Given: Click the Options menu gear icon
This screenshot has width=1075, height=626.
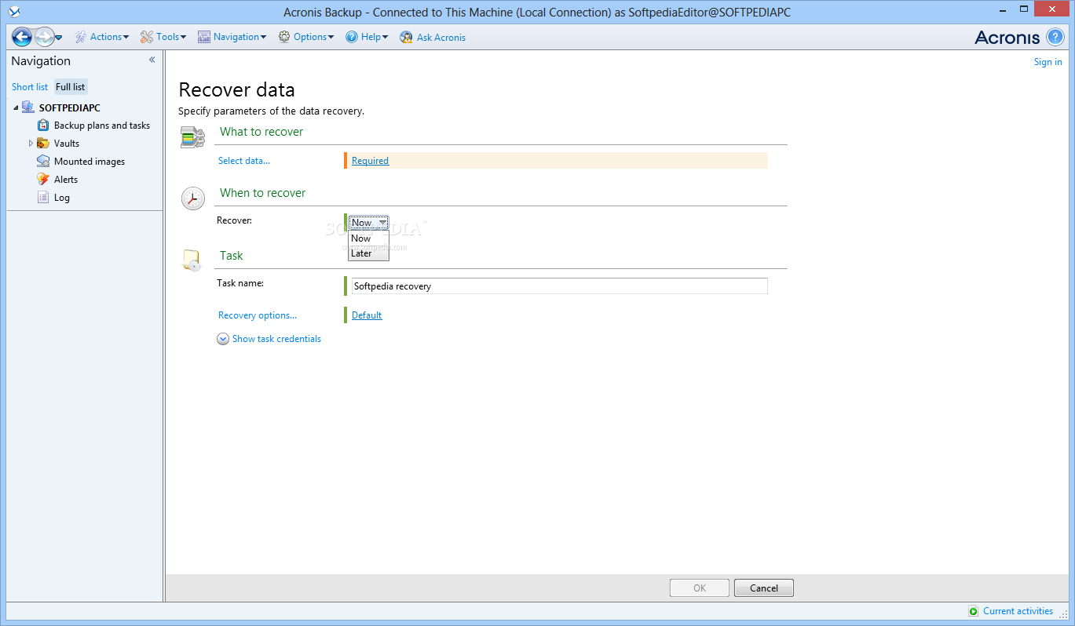Looking at the screenshot, I should click(284, 37).
